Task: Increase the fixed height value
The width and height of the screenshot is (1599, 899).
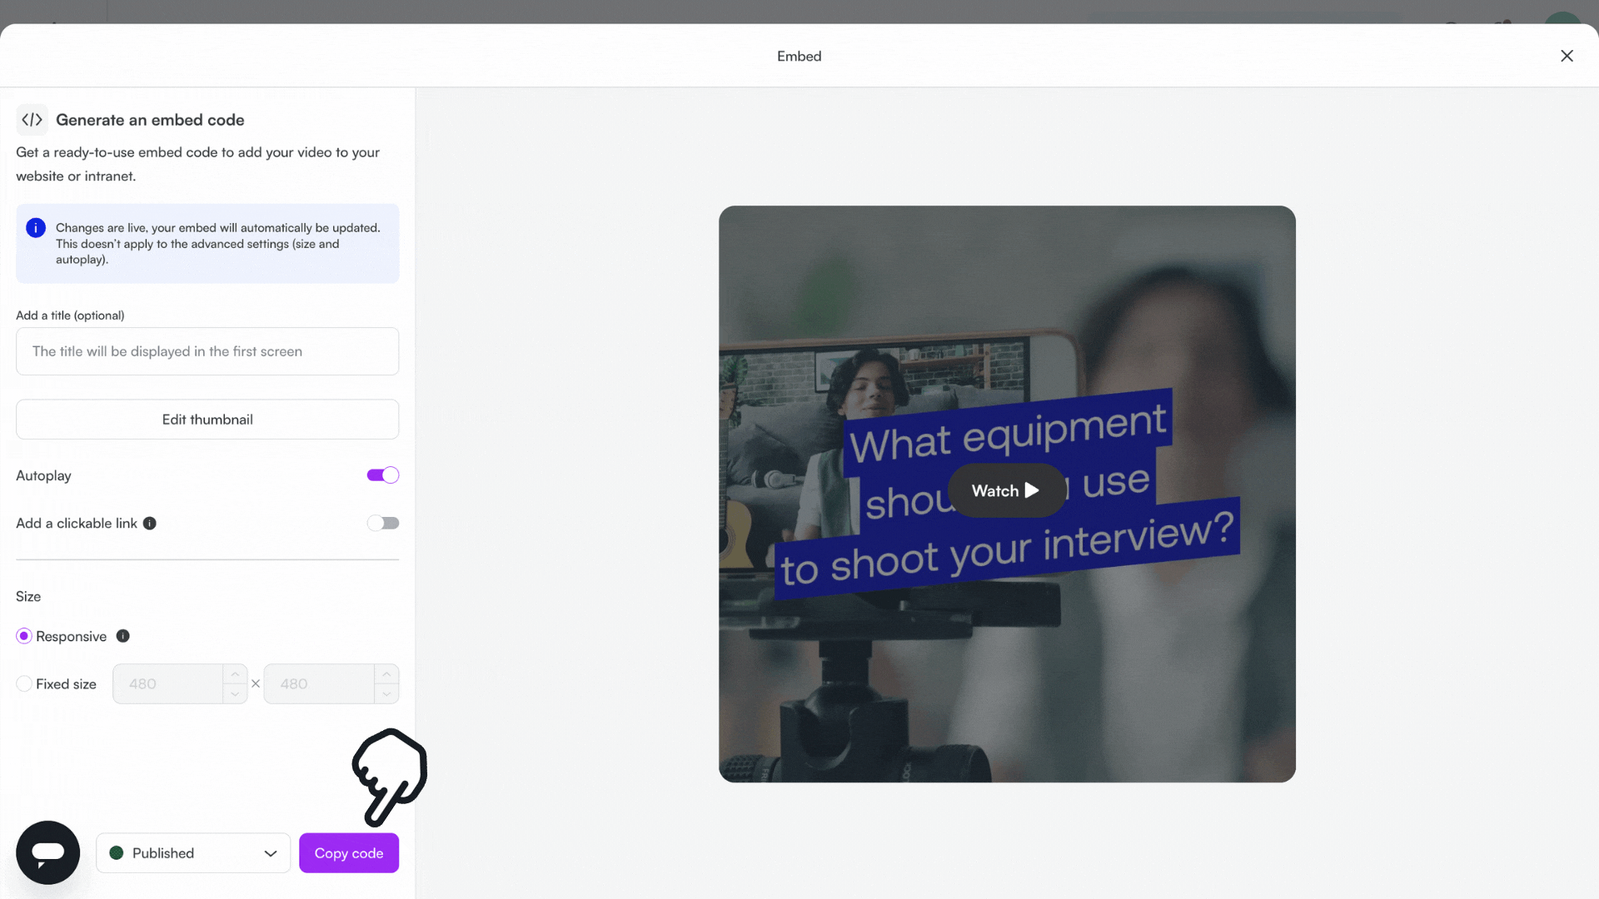Action: pyautogui.click(x=386, y=674)
